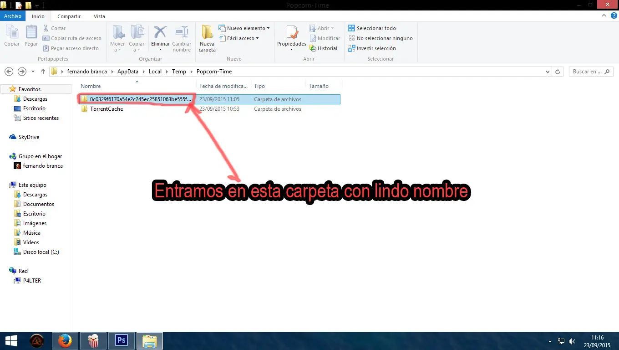Click Copiar ruta de acceso

coord(72,38)
